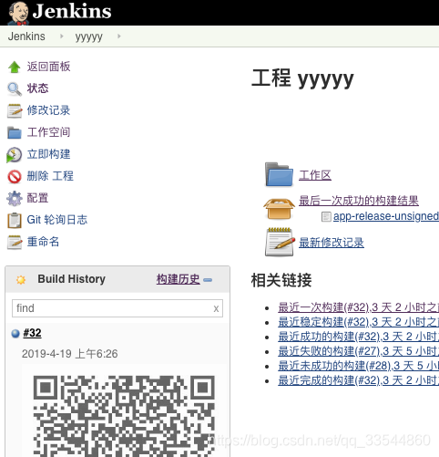Click the notepad icon beside 重命名
439x457 pixels.
(x=15, y=243)
